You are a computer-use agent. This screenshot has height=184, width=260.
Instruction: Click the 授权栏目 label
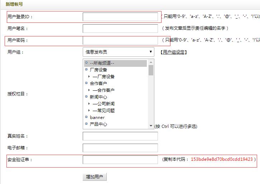point(18,94)
